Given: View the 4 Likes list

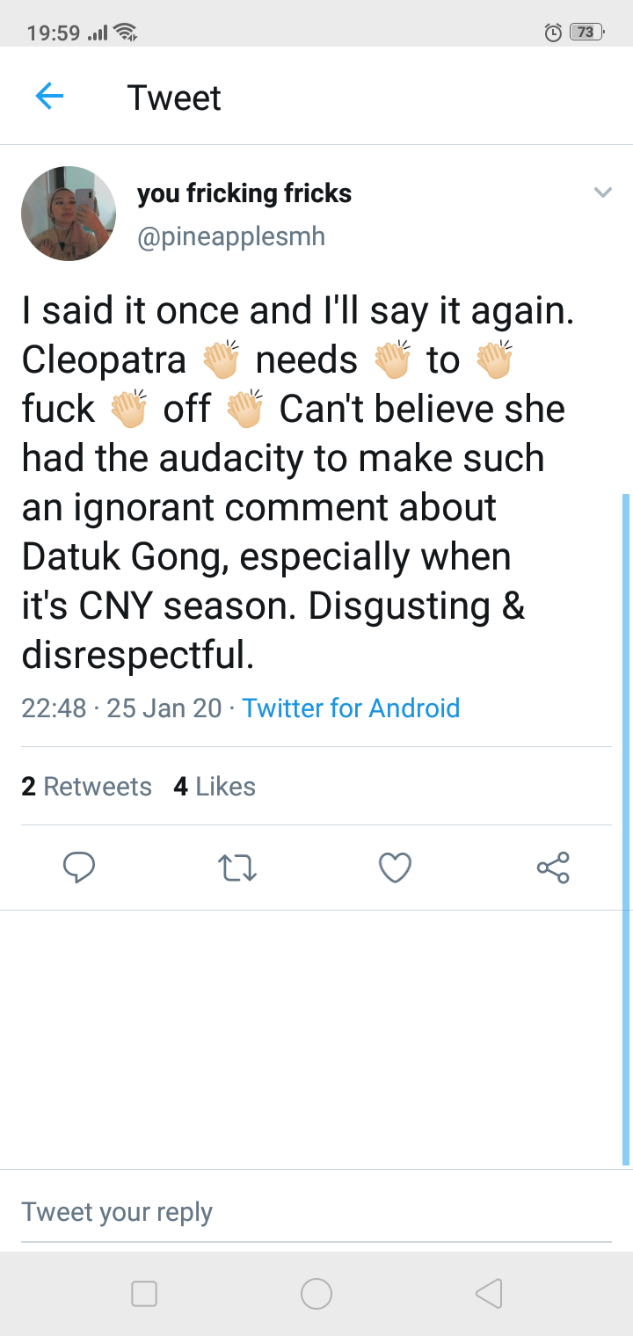Looking at the screenshot, I should pos(215,787).
